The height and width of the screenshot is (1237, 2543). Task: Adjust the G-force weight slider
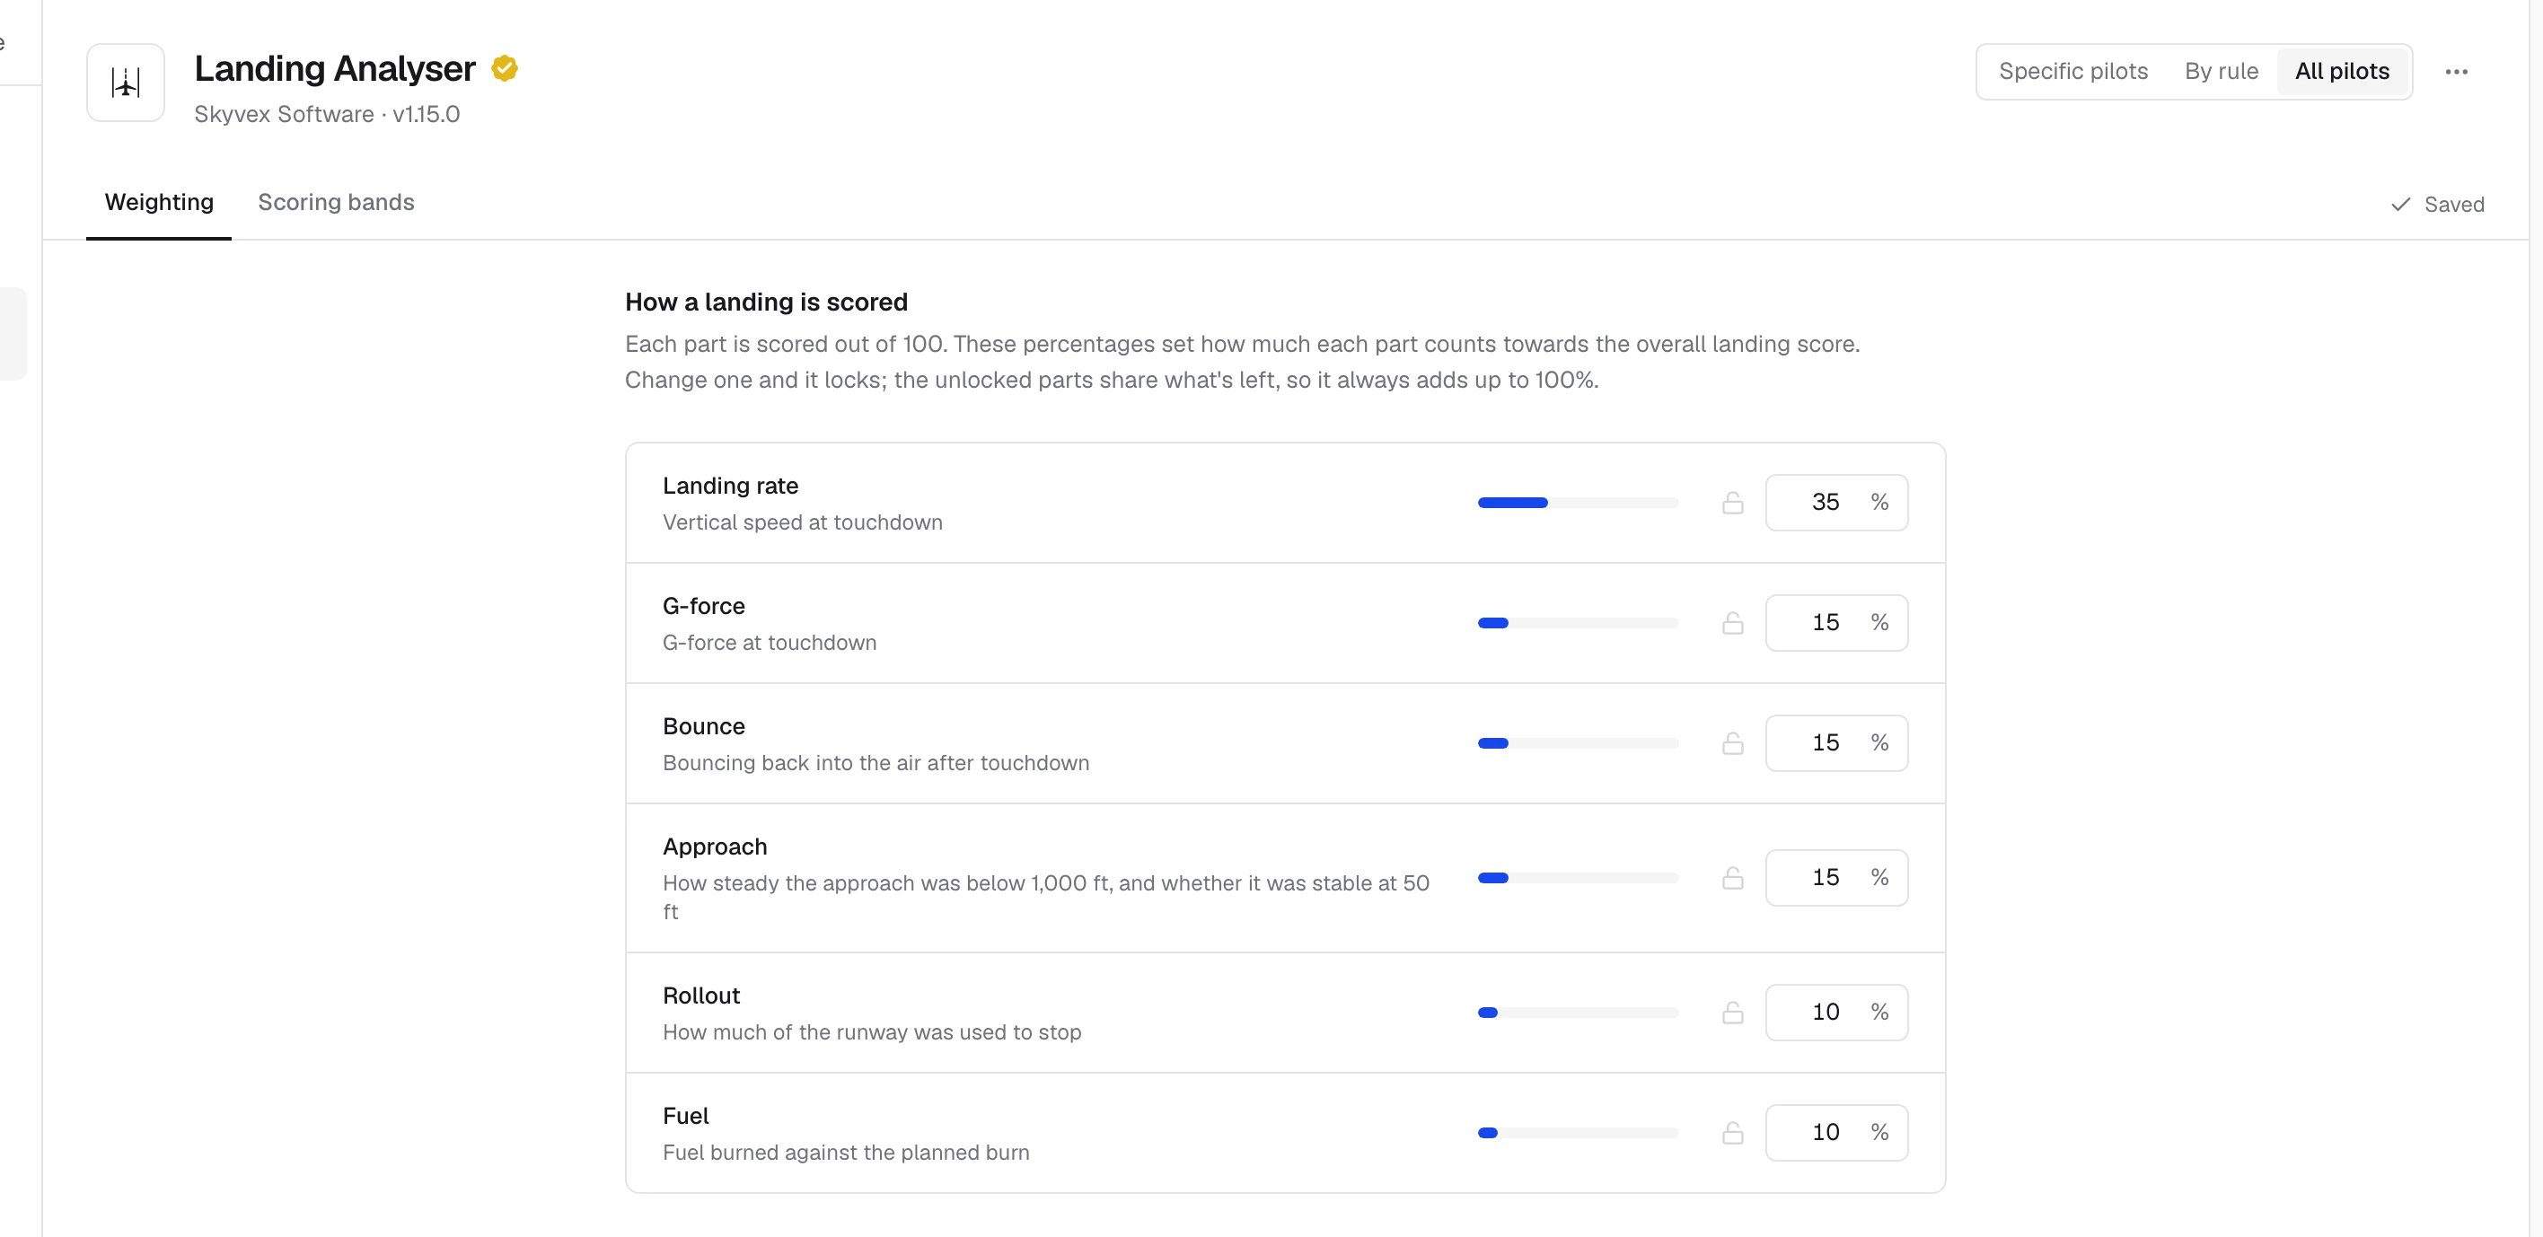(x=1578, y=623)
